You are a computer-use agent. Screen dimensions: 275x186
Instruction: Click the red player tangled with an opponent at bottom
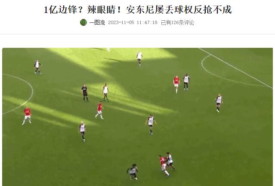[x=164, y=165]
